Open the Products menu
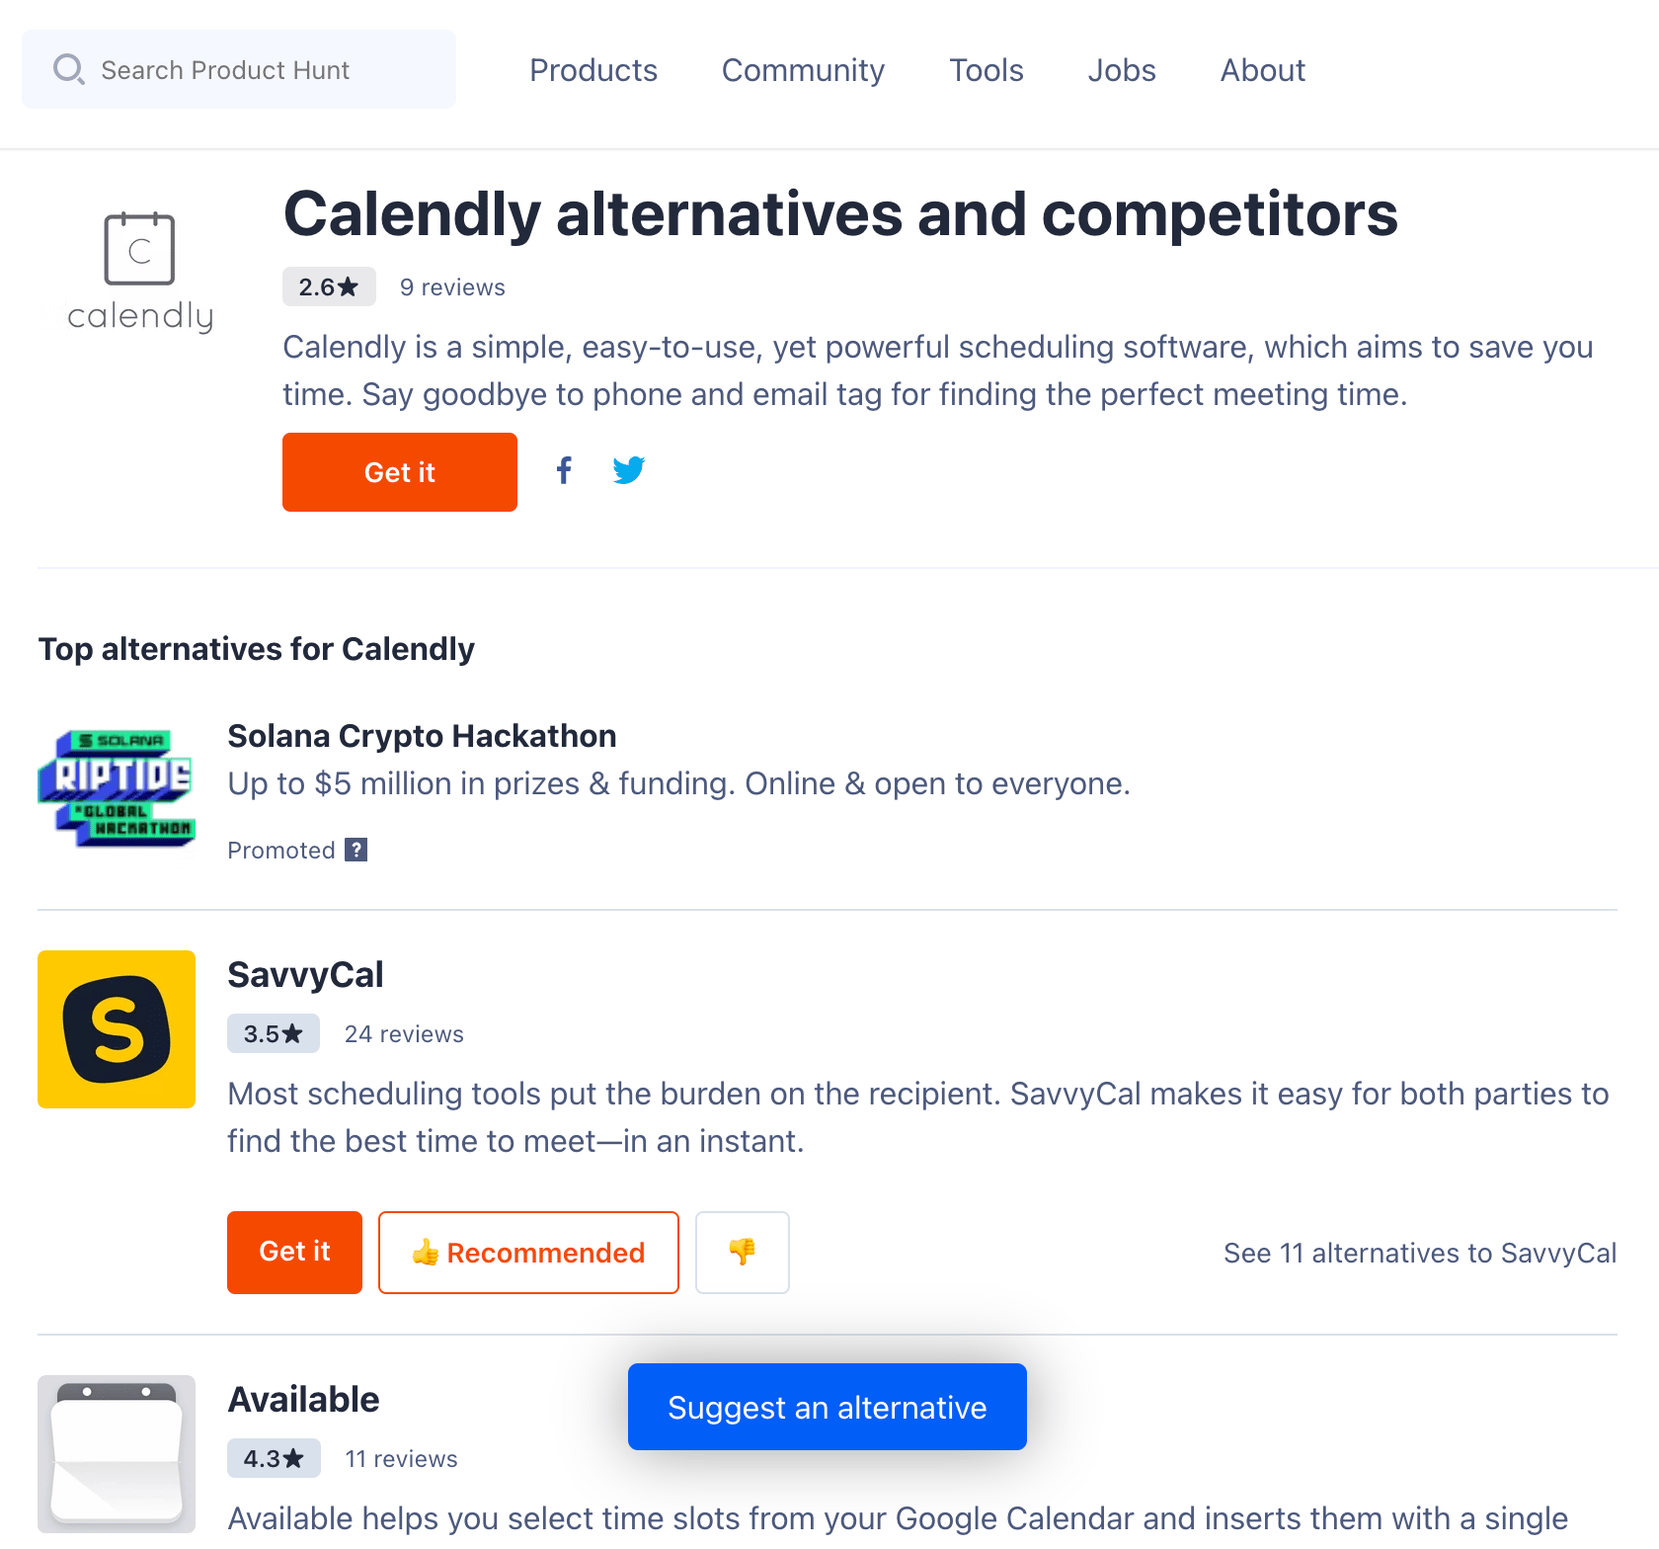 click(593, 70)
